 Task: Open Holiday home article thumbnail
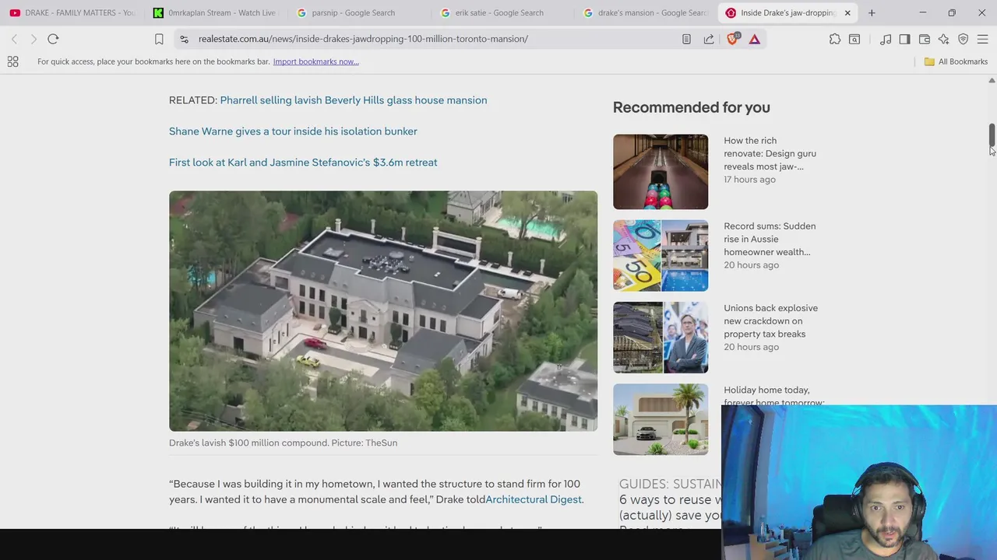coord(661,419)
